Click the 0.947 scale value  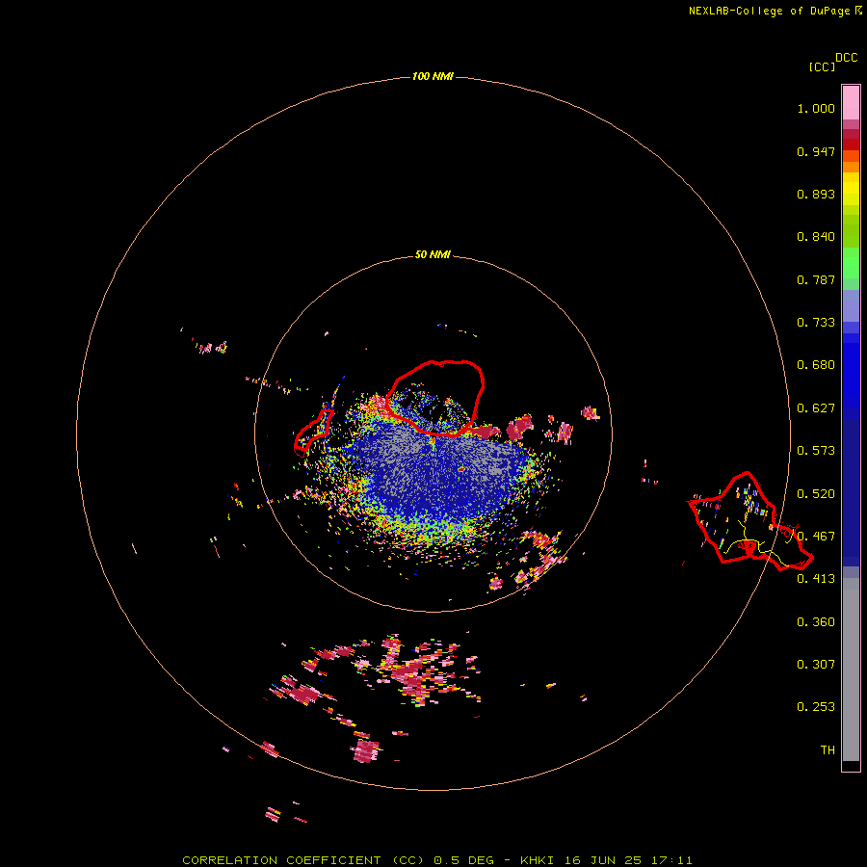pyautogui.click(x=816, y=151)
